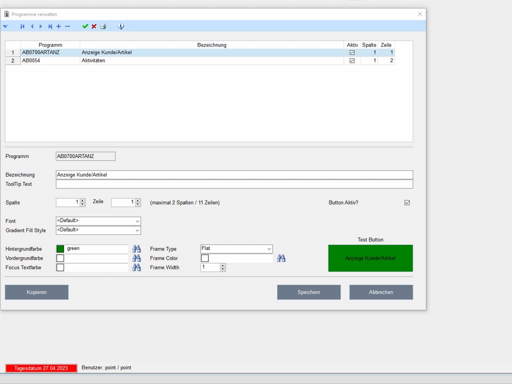Delete the selected program entry

67,26
